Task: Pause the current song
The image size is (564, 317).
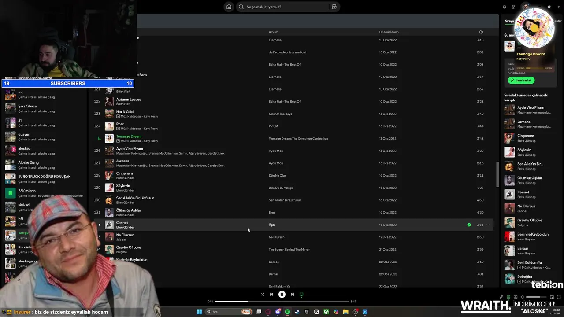Action: click(282, 295)
